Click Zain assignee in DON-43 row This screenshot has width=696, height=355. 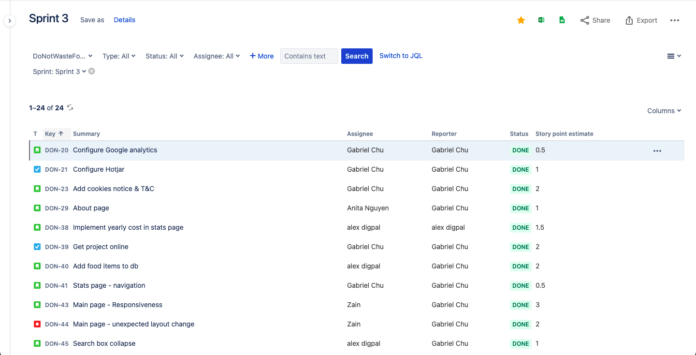pos(354,305)
